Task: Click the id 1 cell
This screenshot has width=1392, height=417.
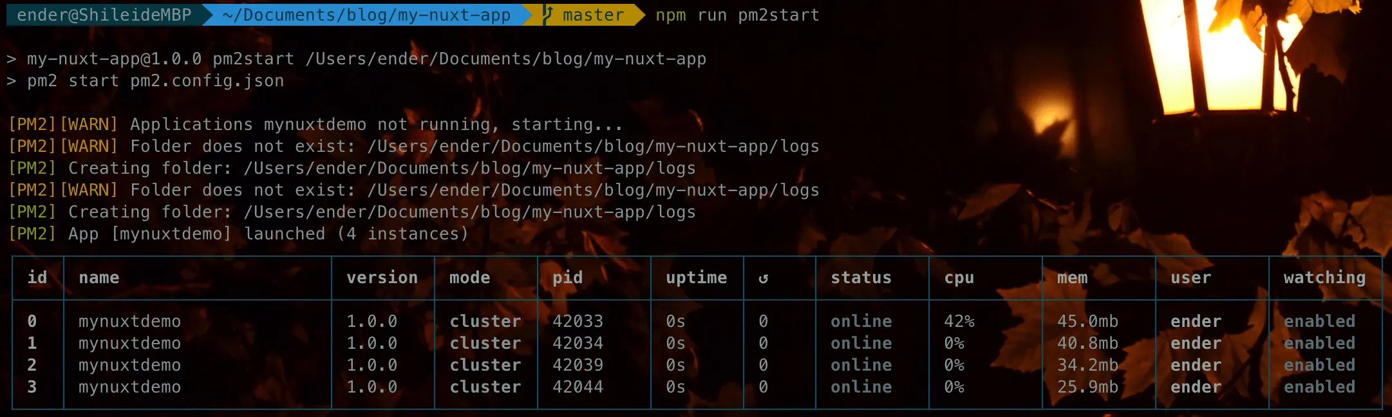Action: 32,343
